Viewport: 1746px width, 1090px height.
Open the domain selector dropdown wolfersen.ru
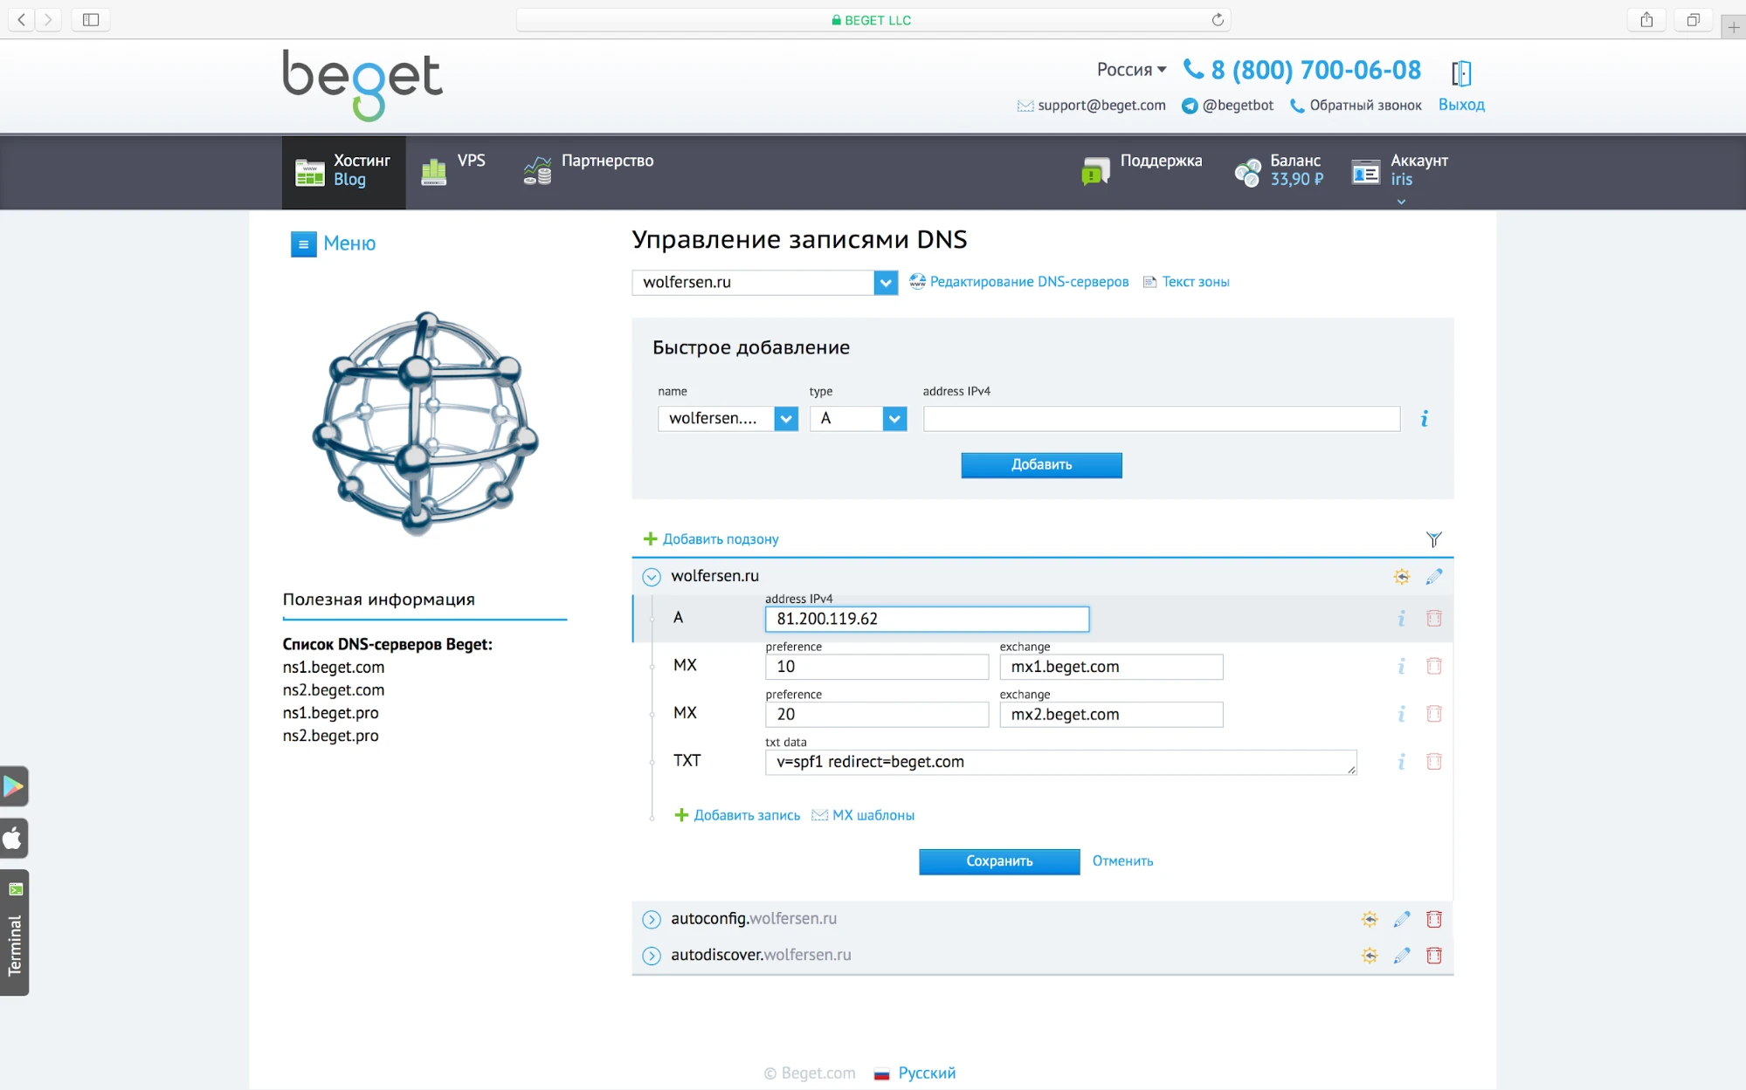point(885,283)
